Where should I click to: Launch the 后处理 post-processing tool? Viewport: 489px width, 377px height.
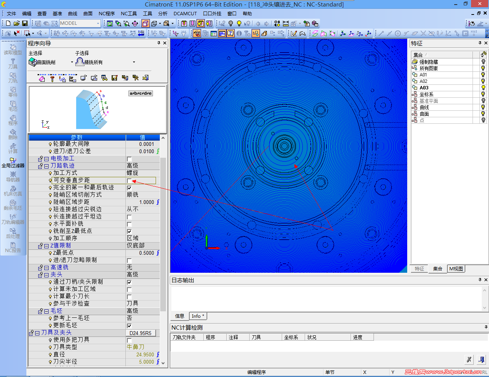click(x=13, y=233)
